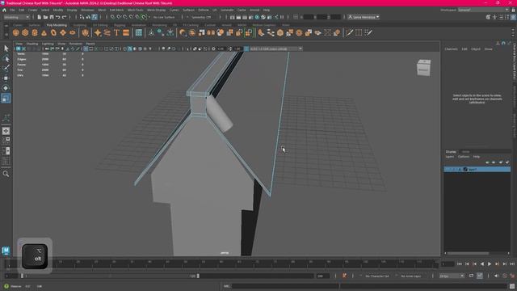Switch to the Sculpting shelf tab
This screenshot has height=291, width=517.
(79, 25)
